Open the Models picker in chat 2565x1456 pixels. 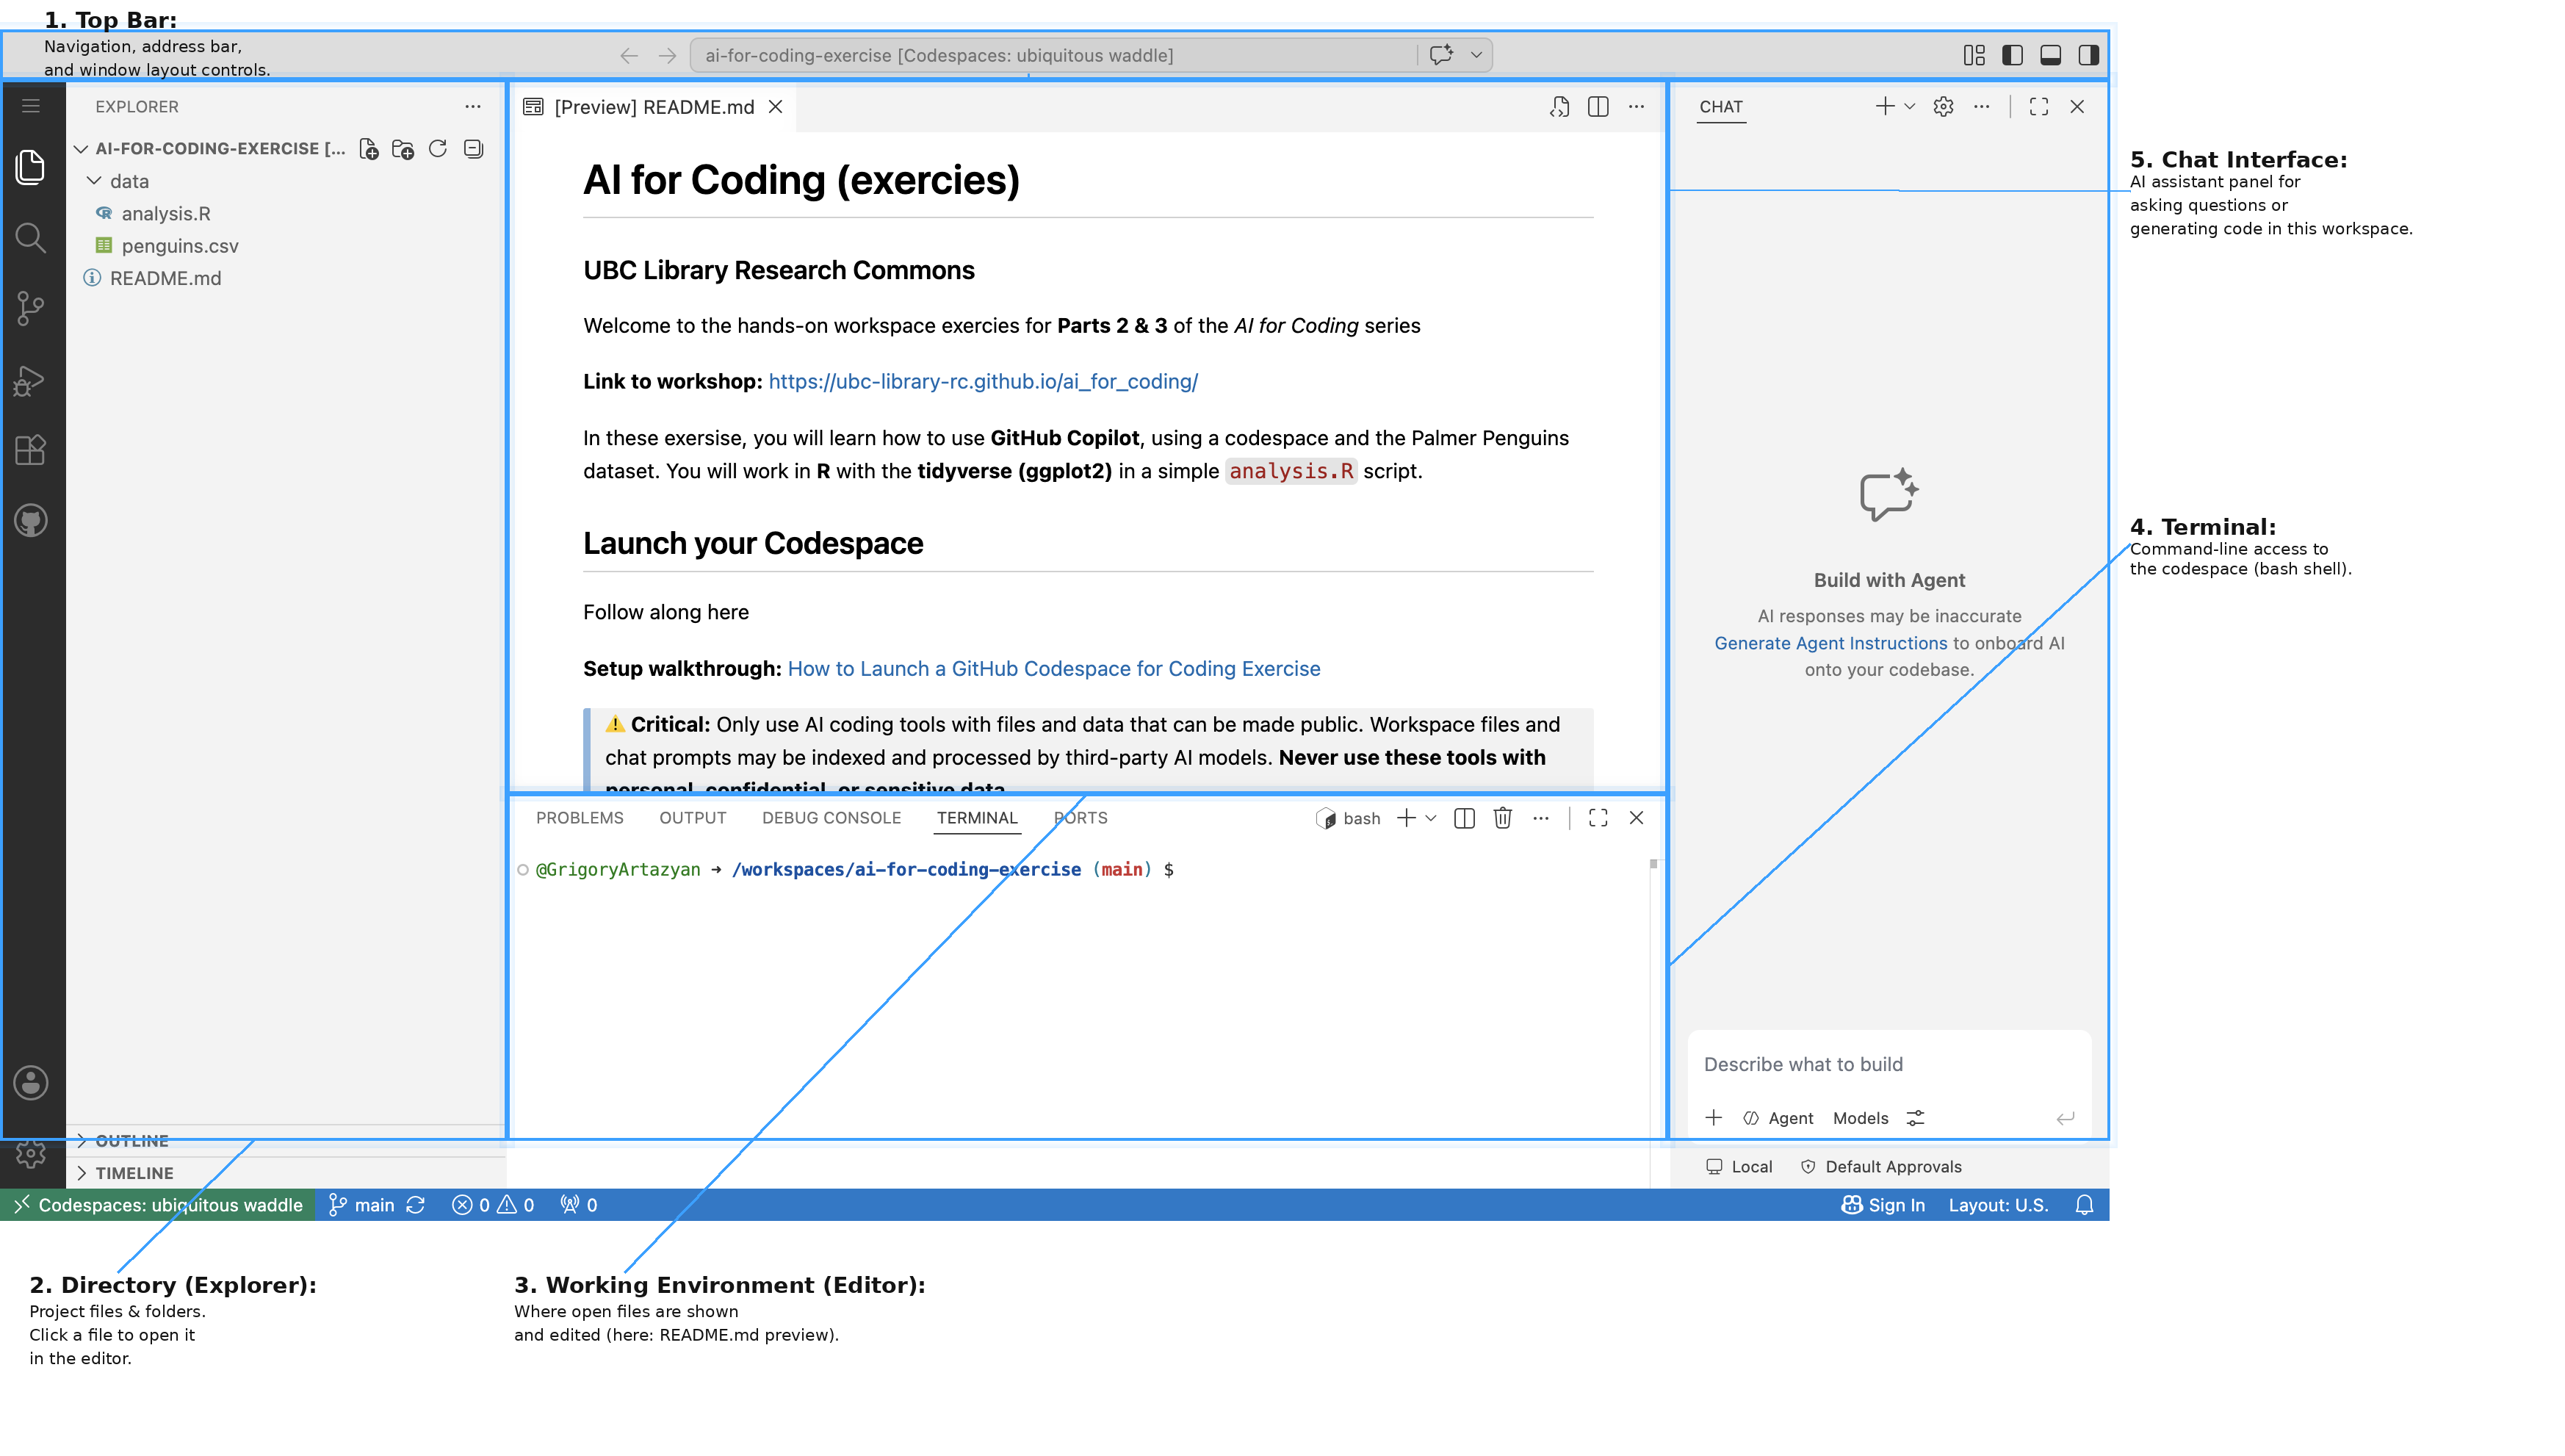tap(1861, 1118)
